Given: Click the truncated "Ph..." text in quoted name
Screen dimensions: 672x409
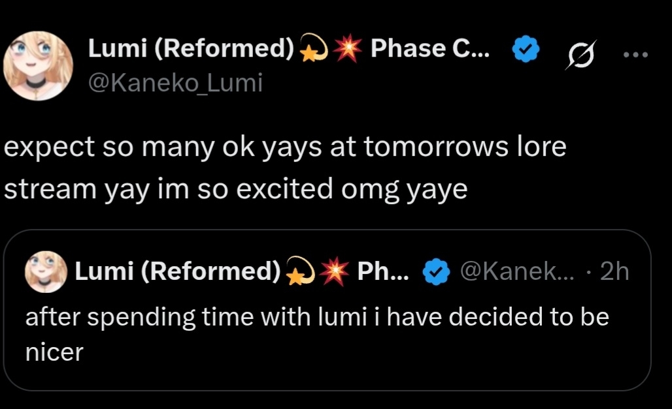Looking at the screenshot, I should click(383, 271).
